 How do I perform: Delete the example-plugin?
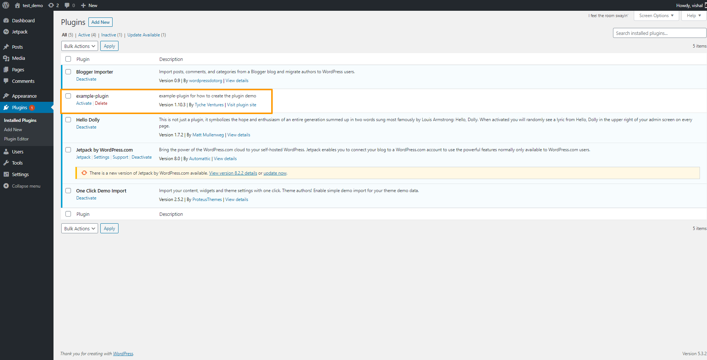click(x=101, y=103)
